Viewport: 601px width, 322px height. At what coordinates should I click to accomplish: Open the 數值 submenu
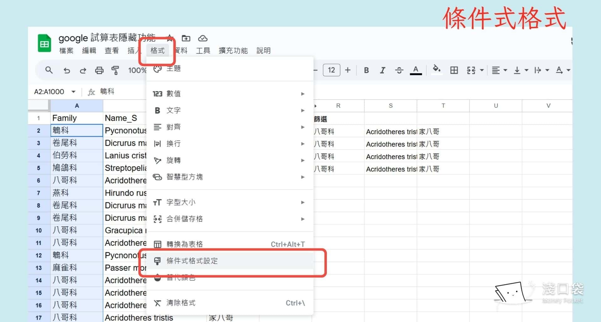(x=174, y=93)
